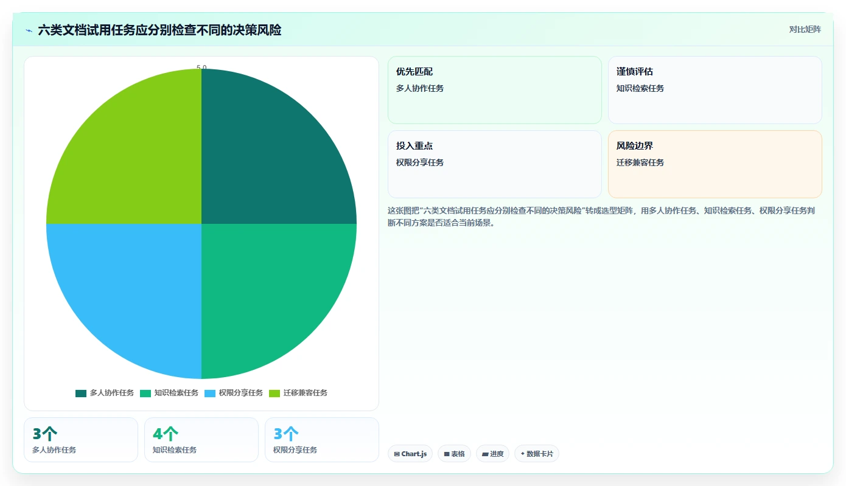The height and width of the screenshot is (486, 846).
Task: Open the 风险边界 matrix card
Action: coord(715,164)
